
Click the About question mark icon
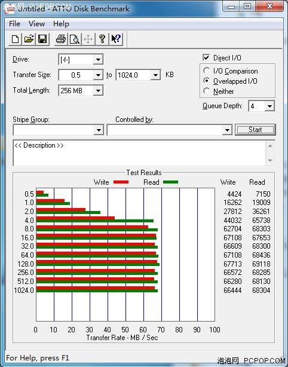102,39
